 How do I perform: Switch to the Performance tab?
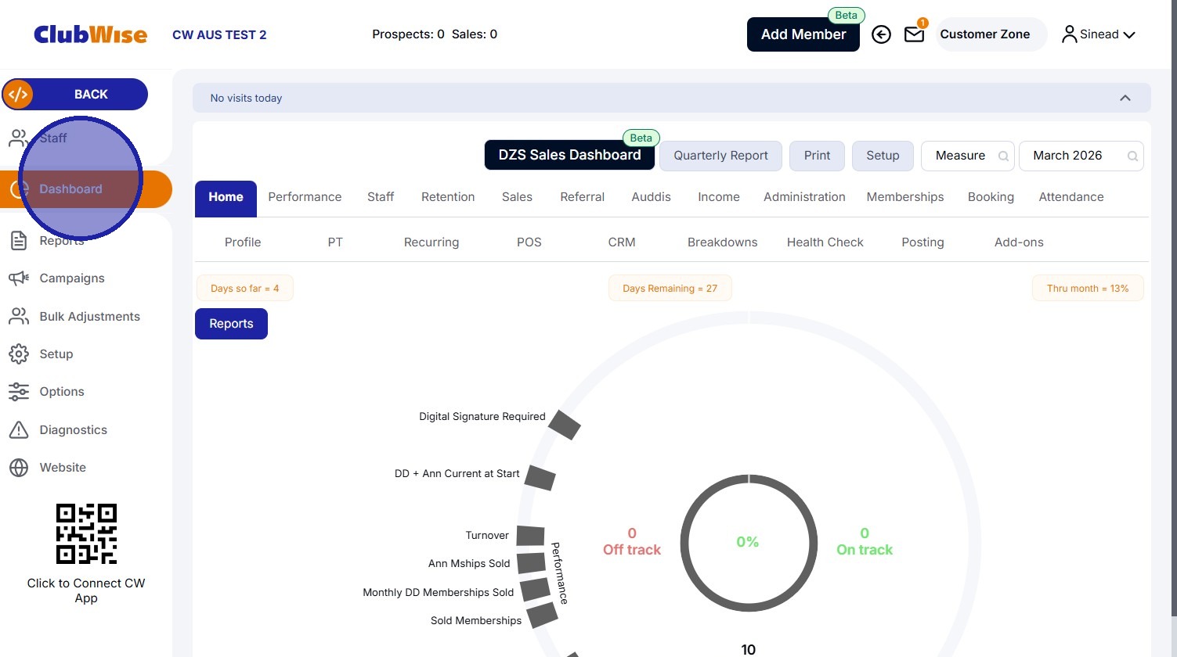[305, 197]
